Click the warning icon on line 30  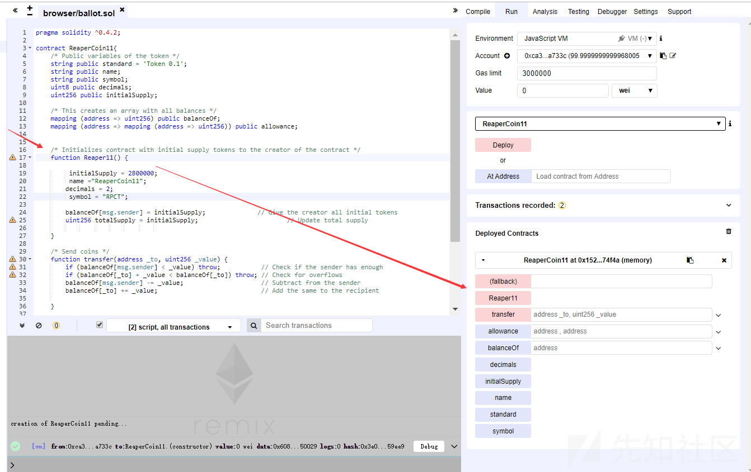tap(12, 259)
